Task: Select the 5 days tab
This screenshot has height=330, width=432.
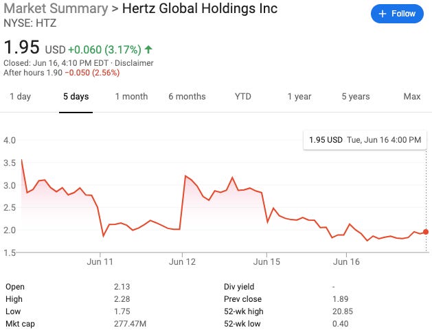Action: [76, 97]
